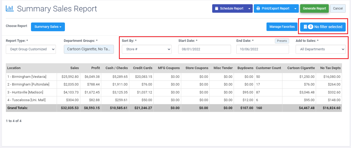
Task: Click the Start Date field
Action: pyautogui.click(x=205, y=49)
